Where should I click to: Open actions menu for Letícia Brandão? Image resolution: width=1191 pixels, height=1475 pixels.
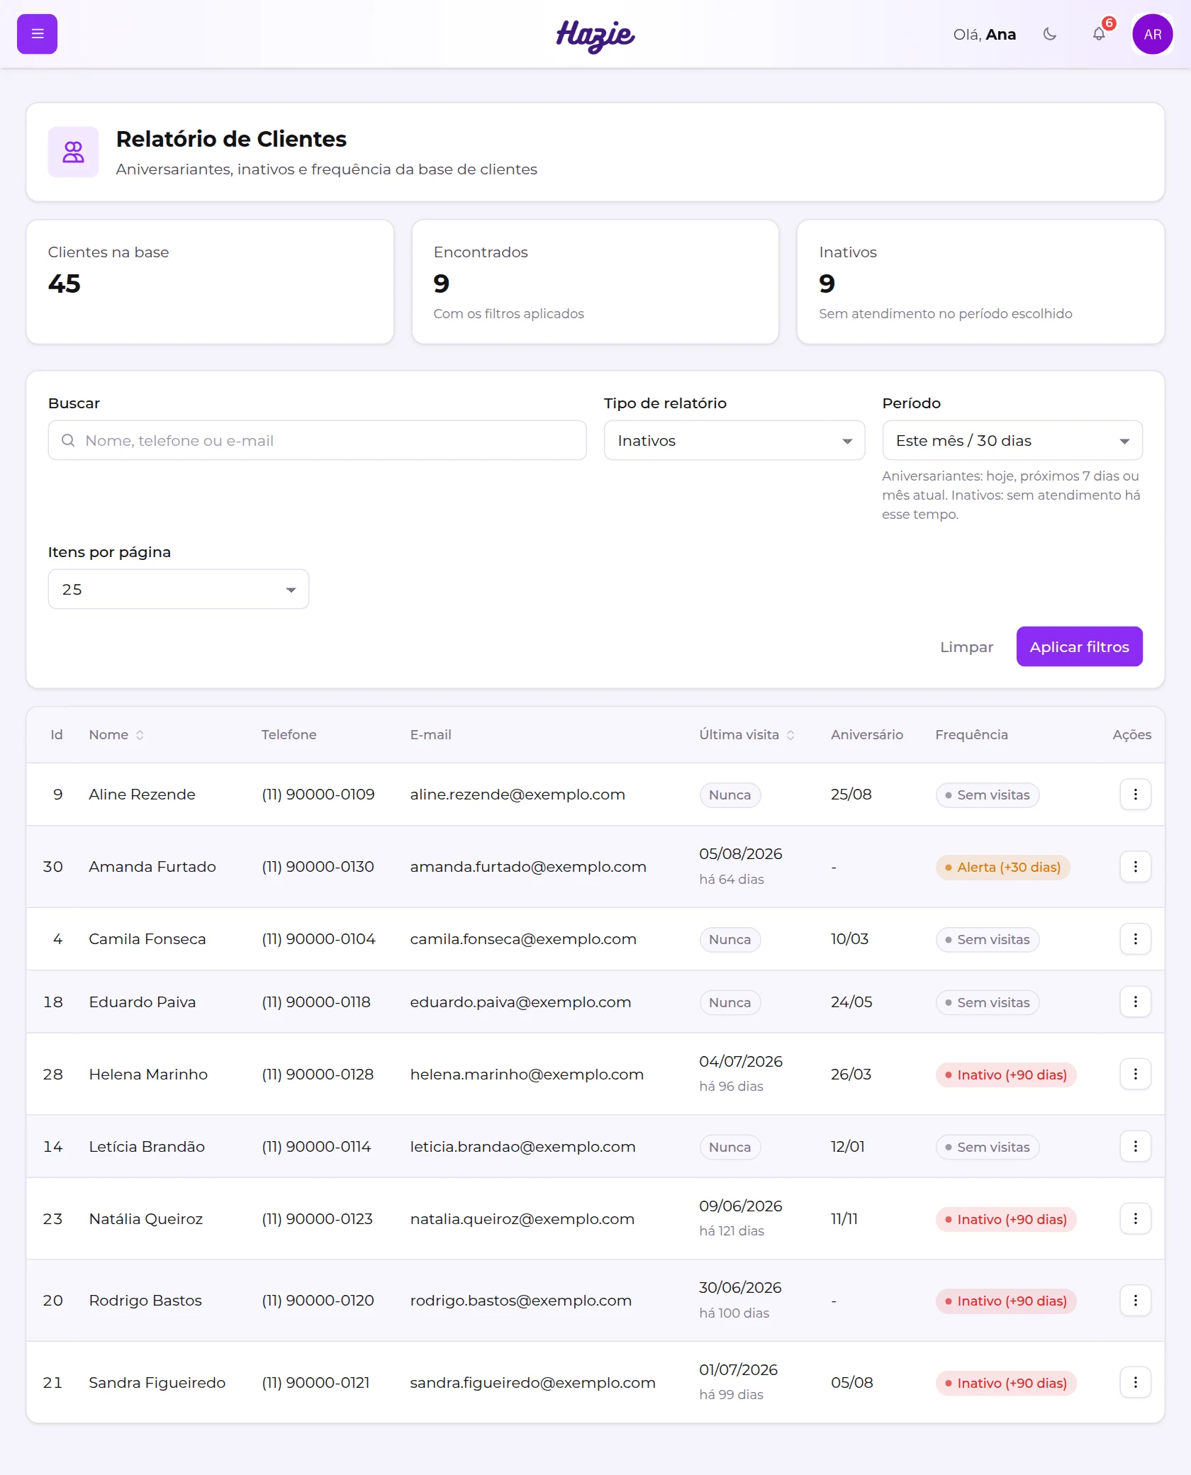(1135, 1147)
